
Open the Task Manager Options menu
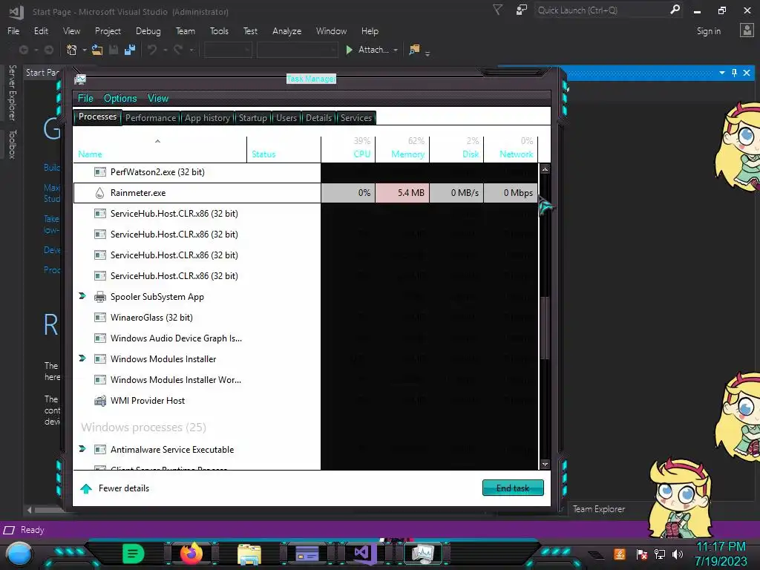[120, 99]
